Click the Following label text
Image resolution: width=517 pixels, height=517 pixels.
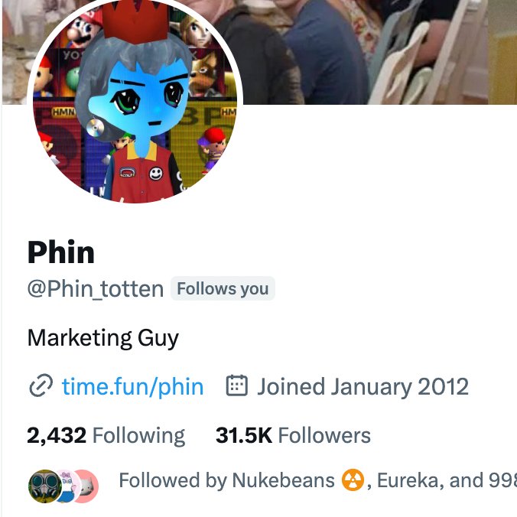[x=139, y=436]
